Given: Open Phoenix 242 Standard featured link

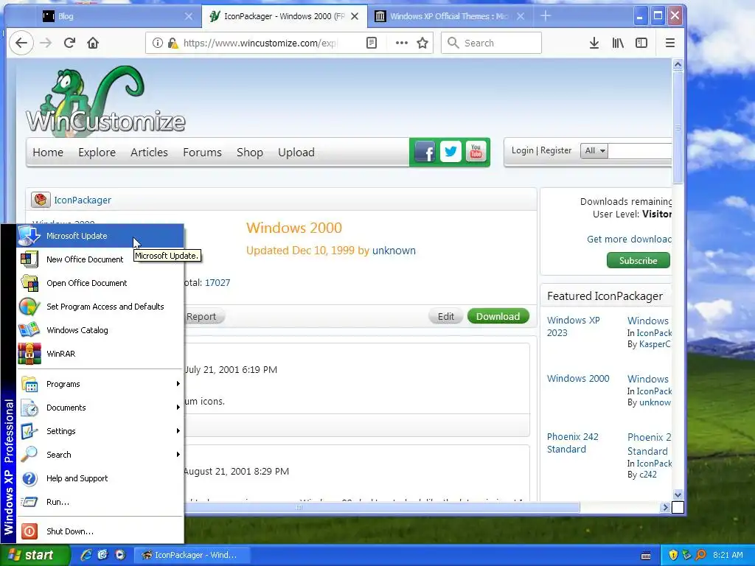Looking at the screenshot, I should click(572, 443).
